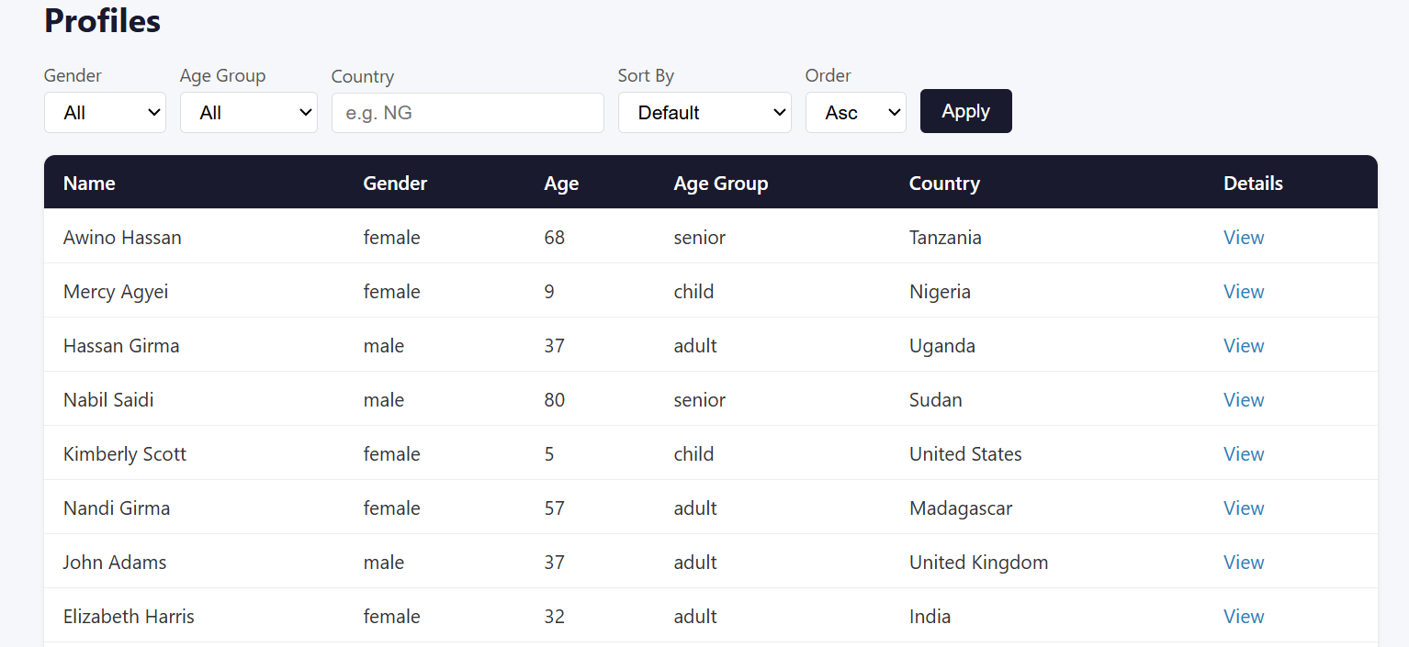View details for Nabil Saidi

coord(1244,400)
